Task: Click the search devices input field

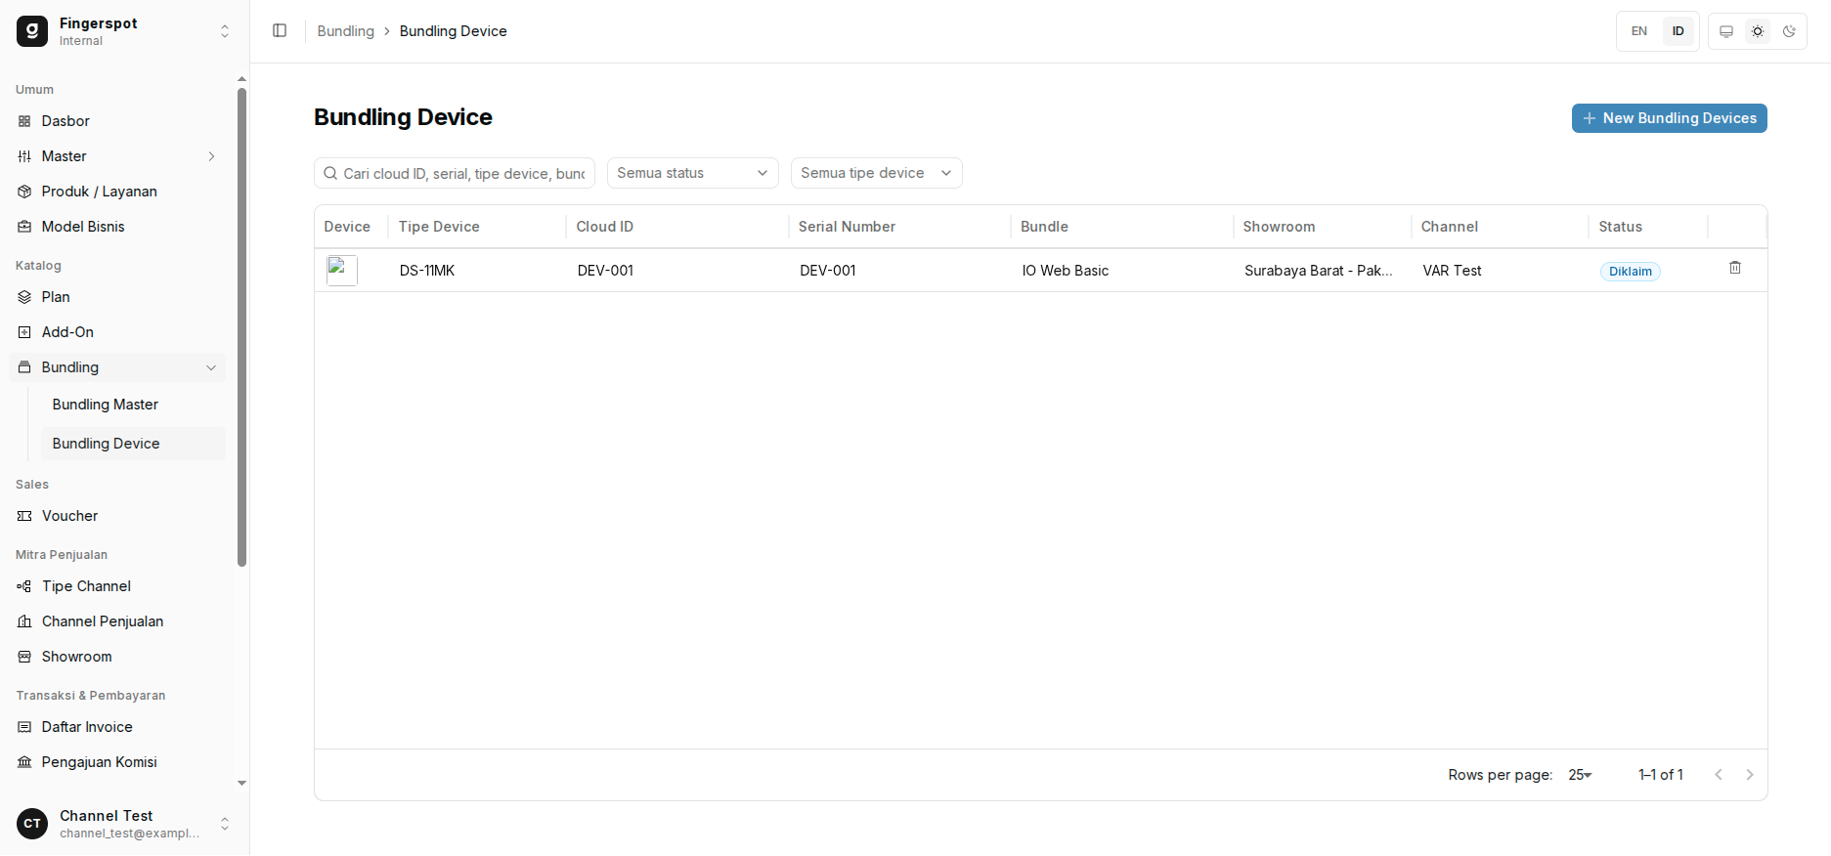Action: tap(455, 173)
